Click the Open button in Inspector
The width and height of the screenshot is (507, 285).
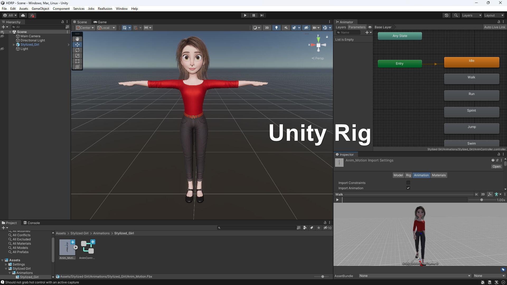[496, 167]
